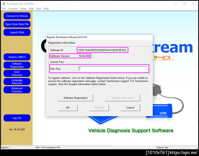This screenshot has height=156, width=199.
Task: Select the Software ID value text
Action: click(102, 50)
